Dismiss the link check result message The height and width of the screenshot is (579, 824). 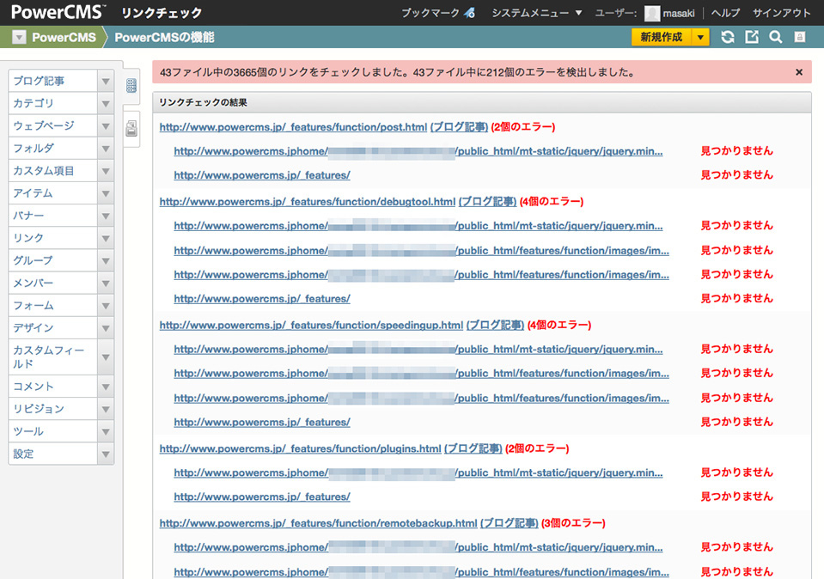click(799, 72)
